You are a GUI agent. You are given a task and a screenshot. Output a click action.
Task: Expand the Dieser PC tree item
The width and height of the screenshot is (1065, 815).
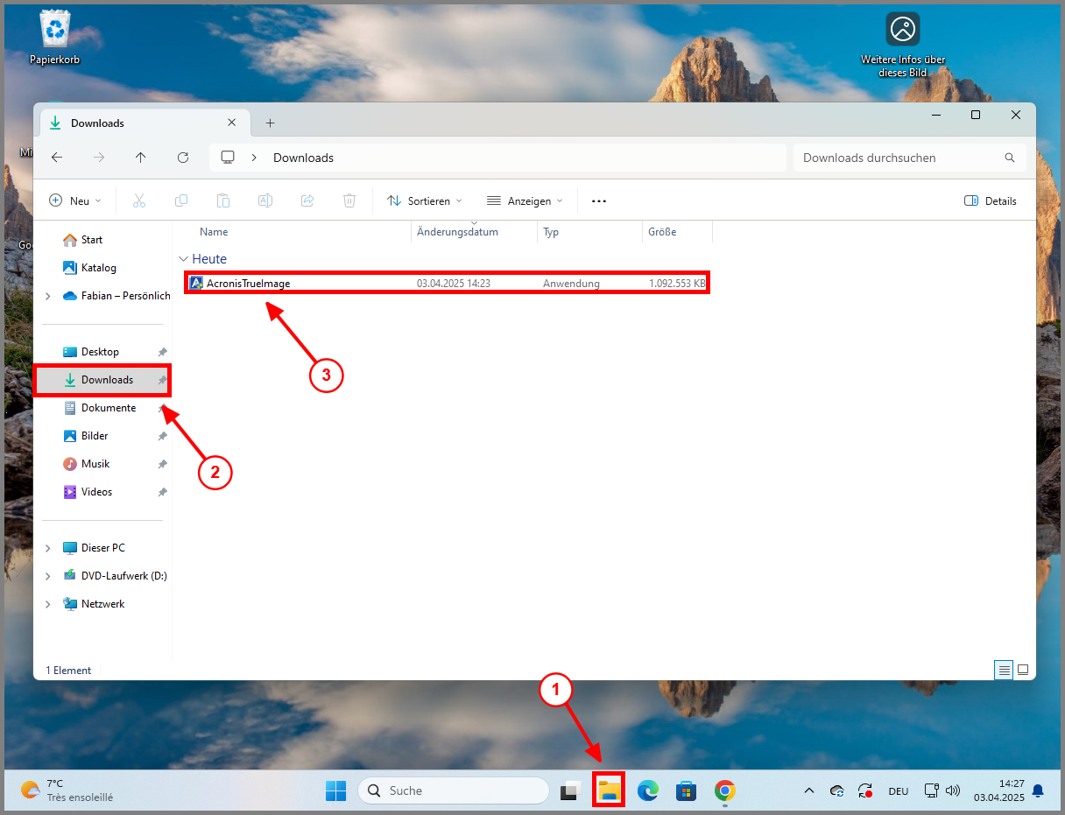coord(47,547)
